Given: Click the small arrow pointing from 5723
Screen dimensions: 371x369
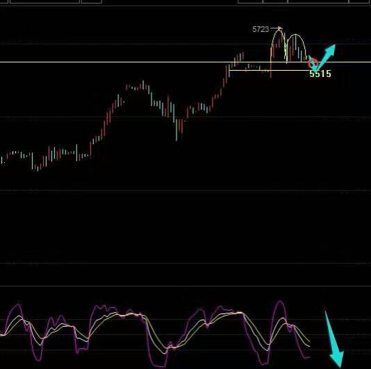Looking at the screenshot, I should pos(276,28).
